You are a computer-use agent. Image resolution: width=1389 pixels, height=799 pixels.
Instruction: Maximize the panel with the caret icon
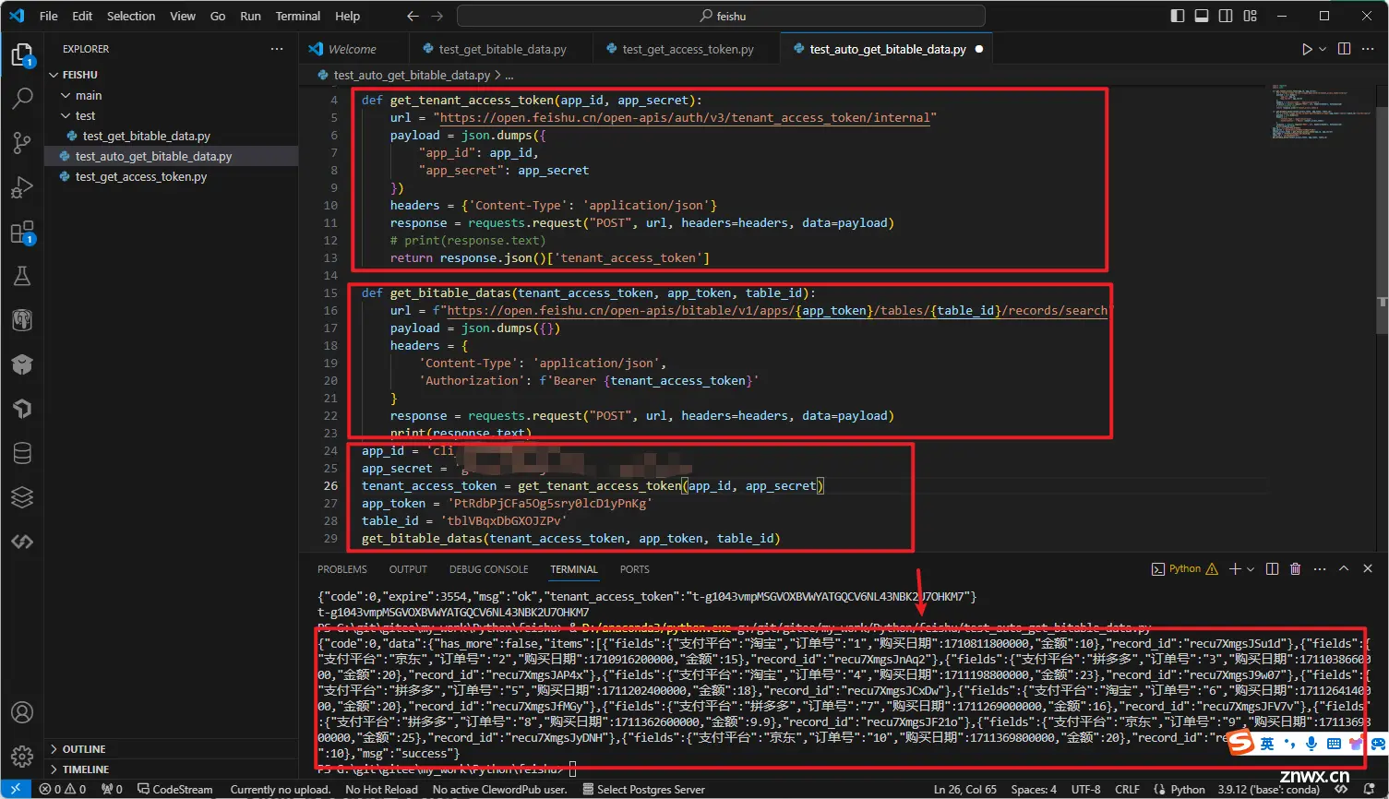tap(1344, 569)
